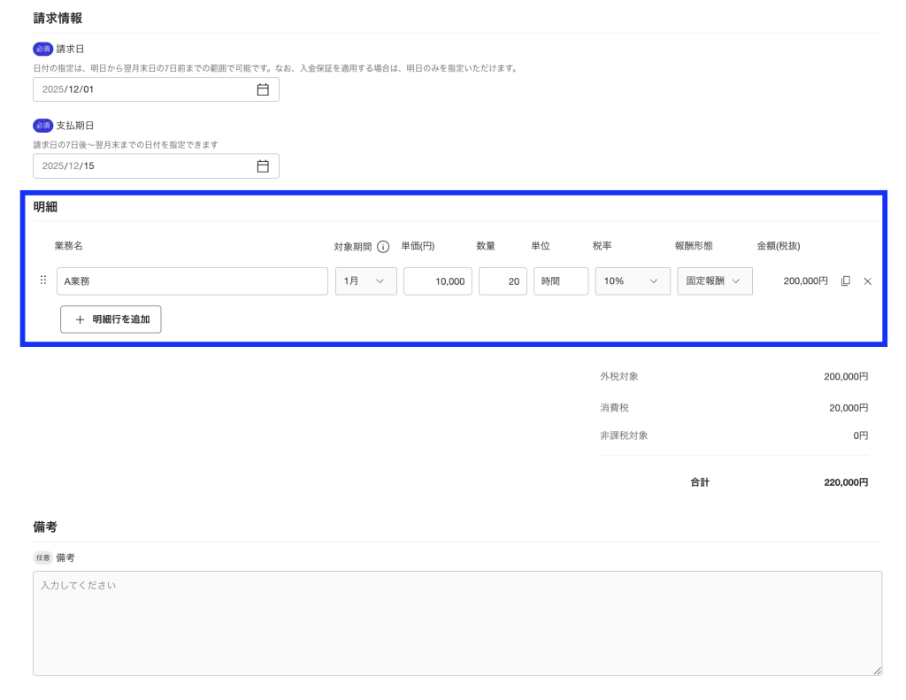The width and height of the screenshot is (906, 700).
Task: Expand the 対象期間 dropdown showing 1月
Action: [x=365, y=281]
